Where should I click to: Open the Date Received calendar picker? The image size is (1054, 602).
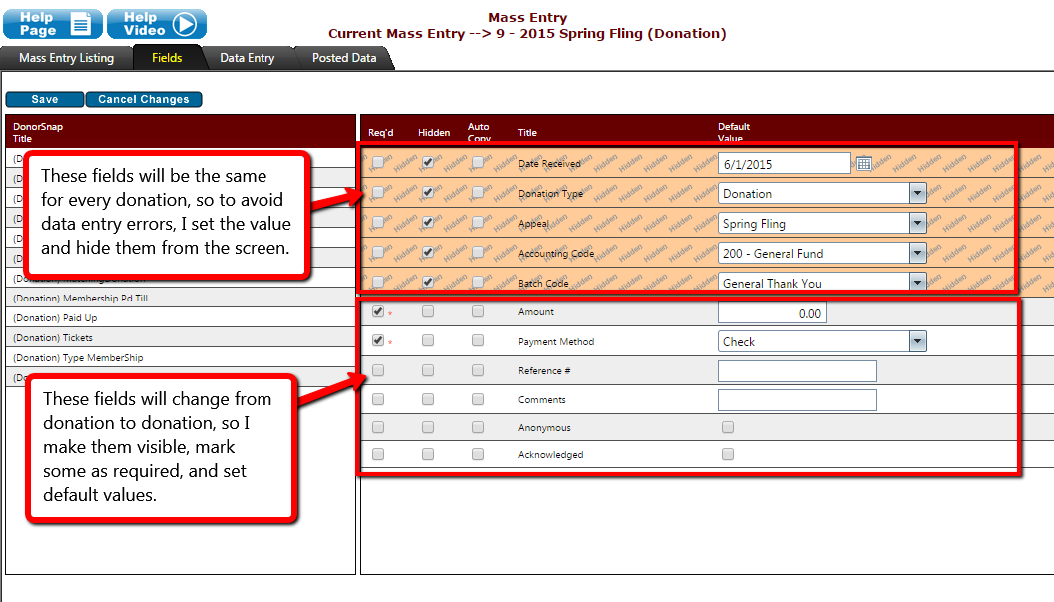coord(864,163)
